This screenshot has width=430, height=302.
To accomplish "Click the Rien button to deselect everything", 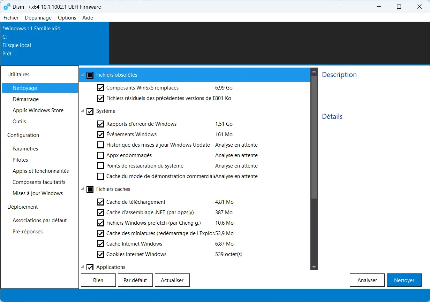I will pyautogui.click(x=98, y=280).
